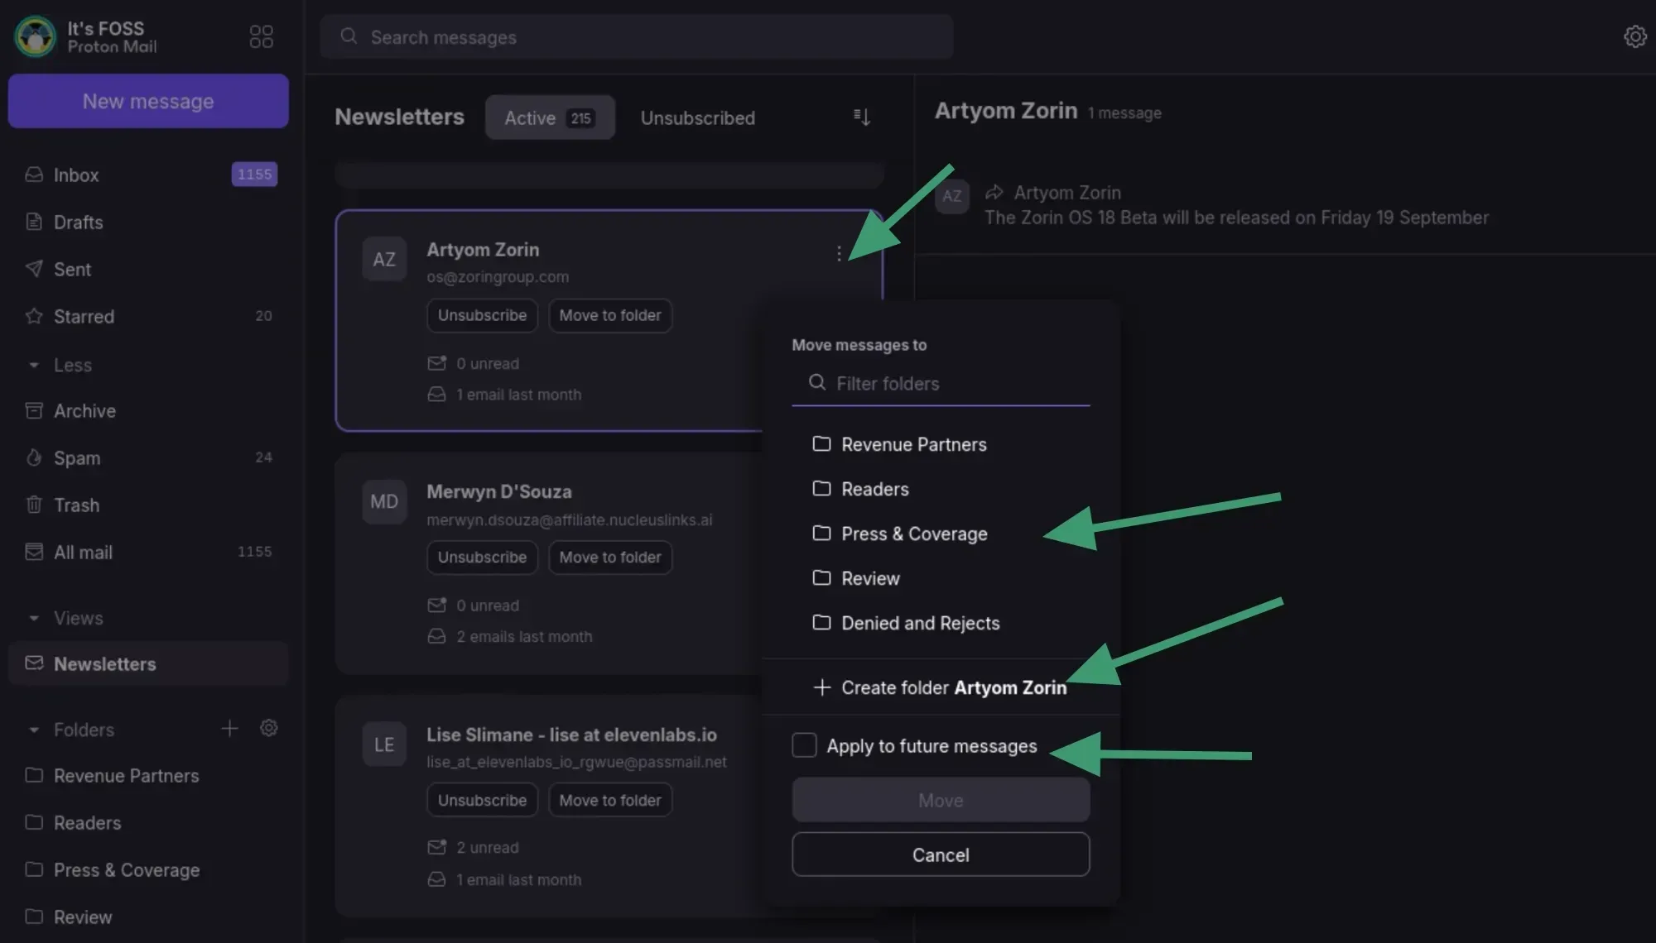
Task: Unsubscribe from Merwyn D'Souza newsletter
Action: click(482, 558)
